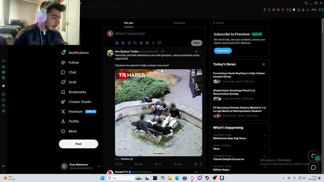Open Chat in the sidebar
Screen dimensions: 324x182
pos(69,72)
